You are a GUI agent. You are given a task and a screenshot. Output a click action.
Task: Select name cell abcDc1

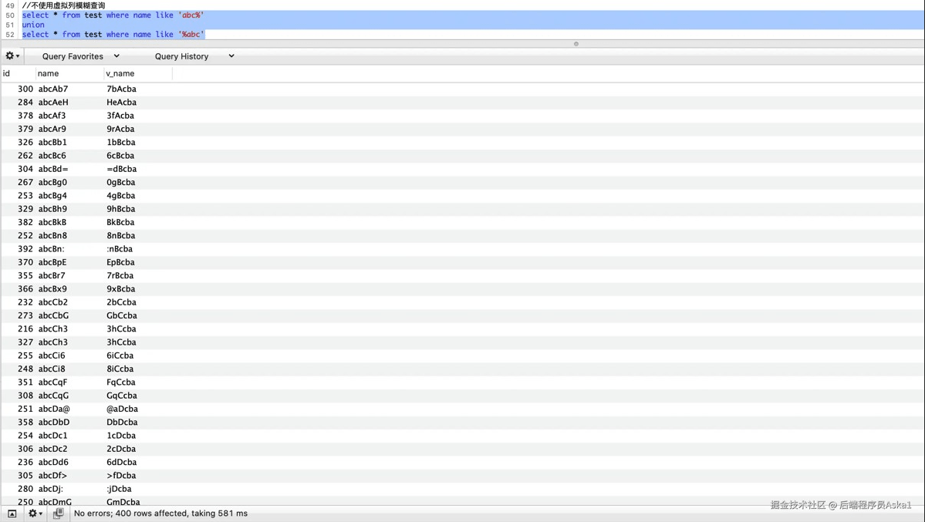[x=52, y=436]
